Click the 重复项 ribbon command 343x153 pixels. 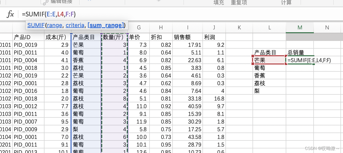click(239, 2)
